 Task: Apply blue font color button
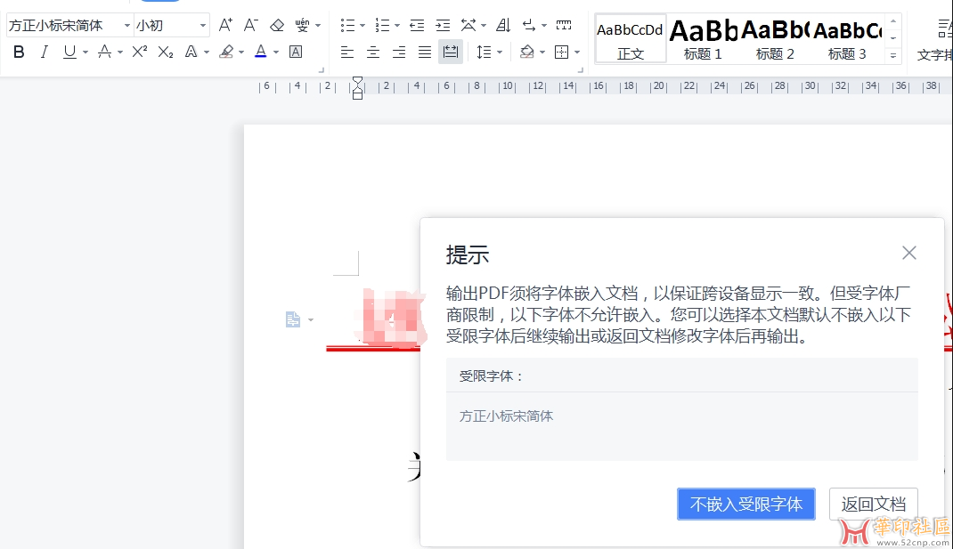pos(261,52)
